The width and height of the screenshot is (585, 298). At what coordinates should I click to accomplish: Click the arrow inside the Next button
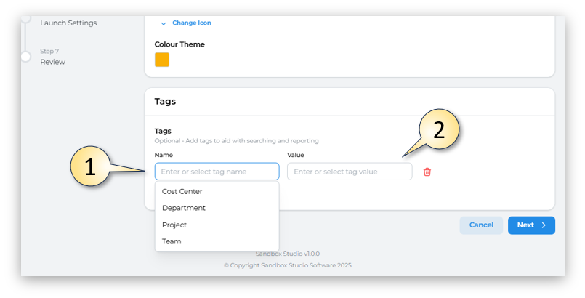[544, 225]
